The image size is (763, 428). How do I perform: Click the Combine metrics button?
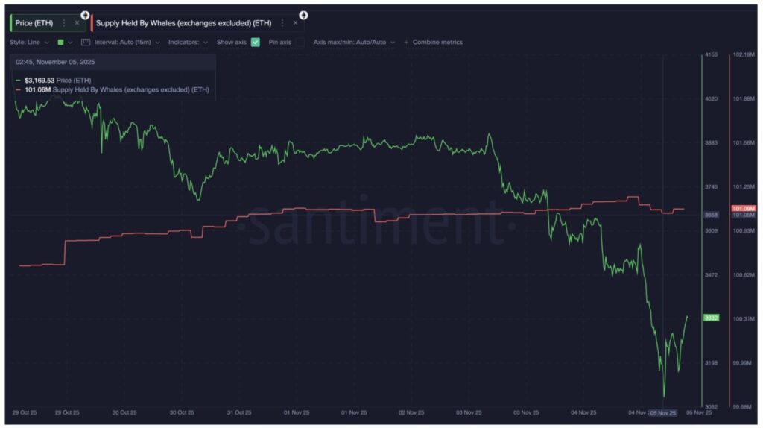click(437, 42)
